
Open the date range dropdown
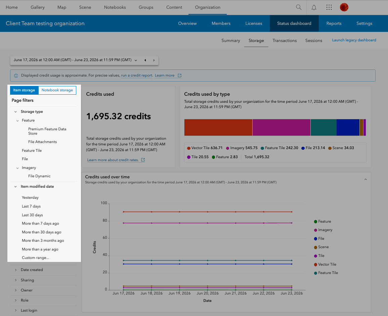click(136, 60)
